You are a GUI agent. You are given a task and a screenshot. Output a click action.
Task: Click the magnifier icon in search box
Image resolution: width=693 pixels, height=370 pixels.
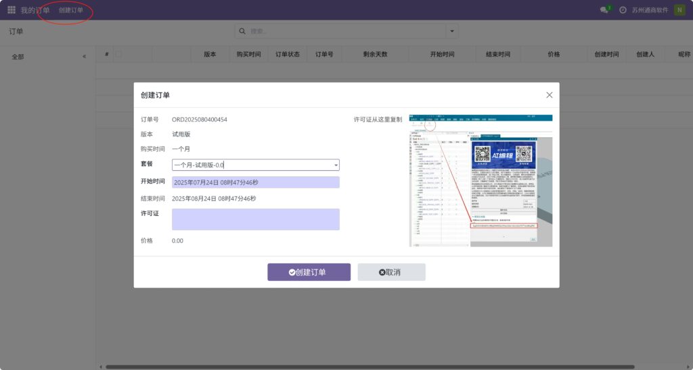(242, 31)
